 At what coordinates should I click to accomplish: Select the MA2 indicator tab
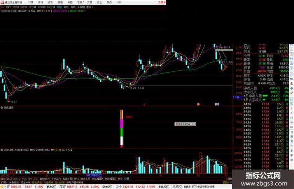pos(76,179)
